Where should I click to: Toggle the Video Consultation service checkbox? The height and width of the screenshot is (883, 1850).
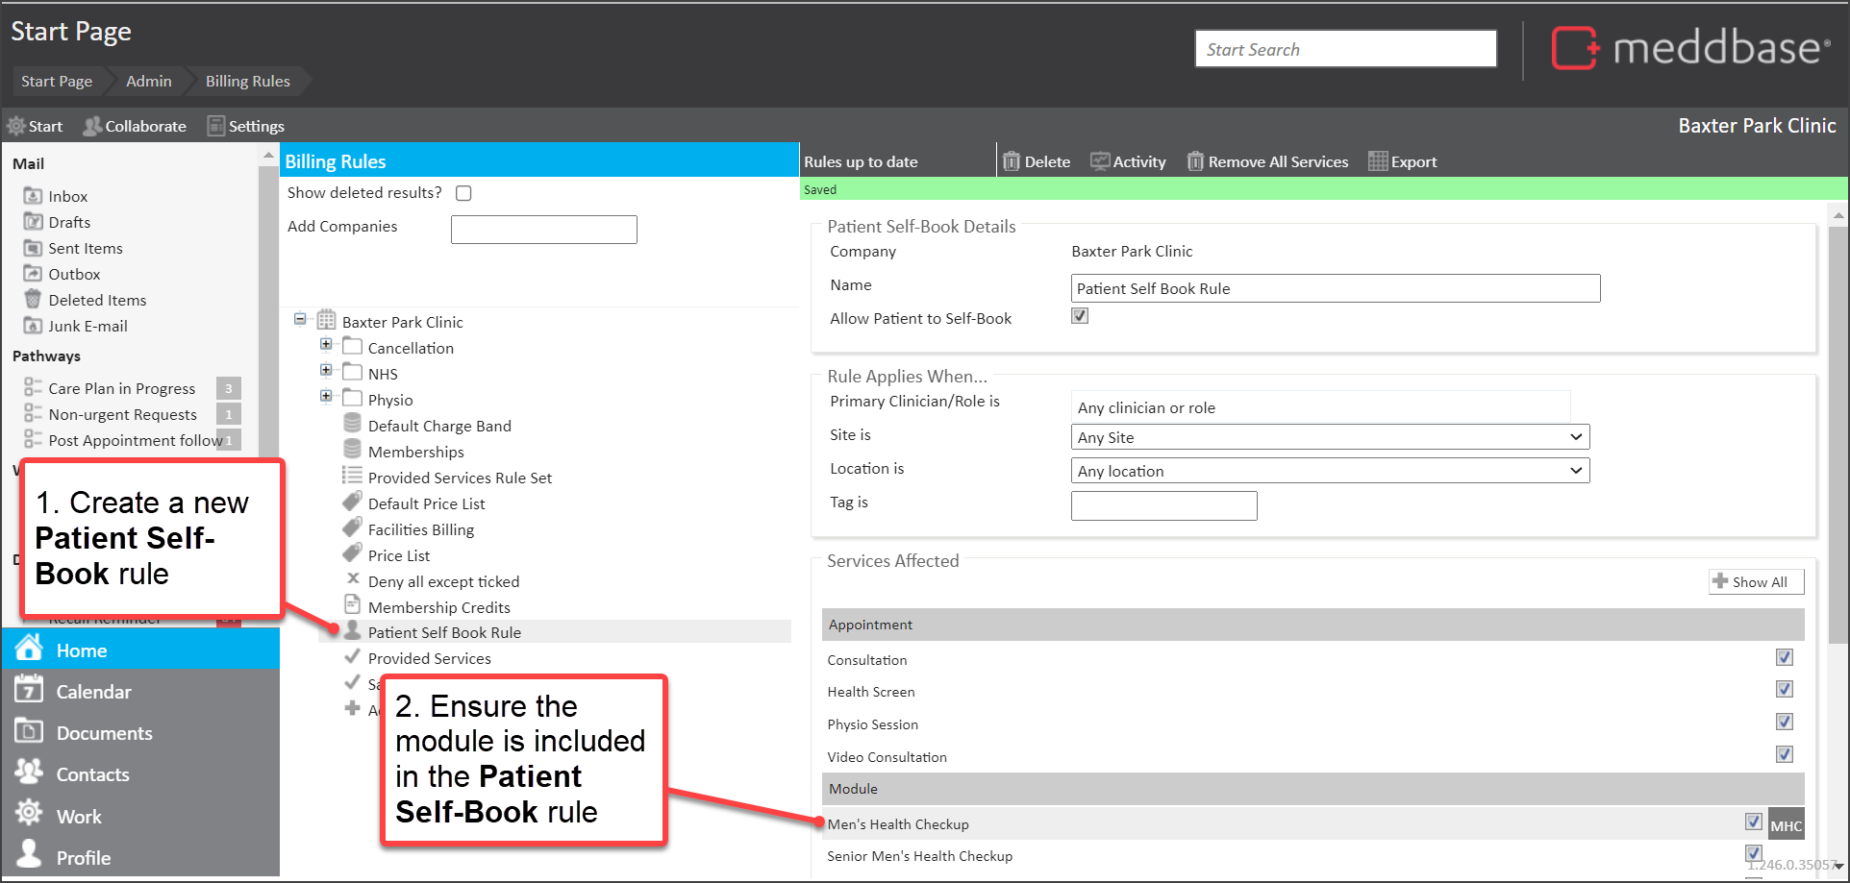[x=1784, y=755]
